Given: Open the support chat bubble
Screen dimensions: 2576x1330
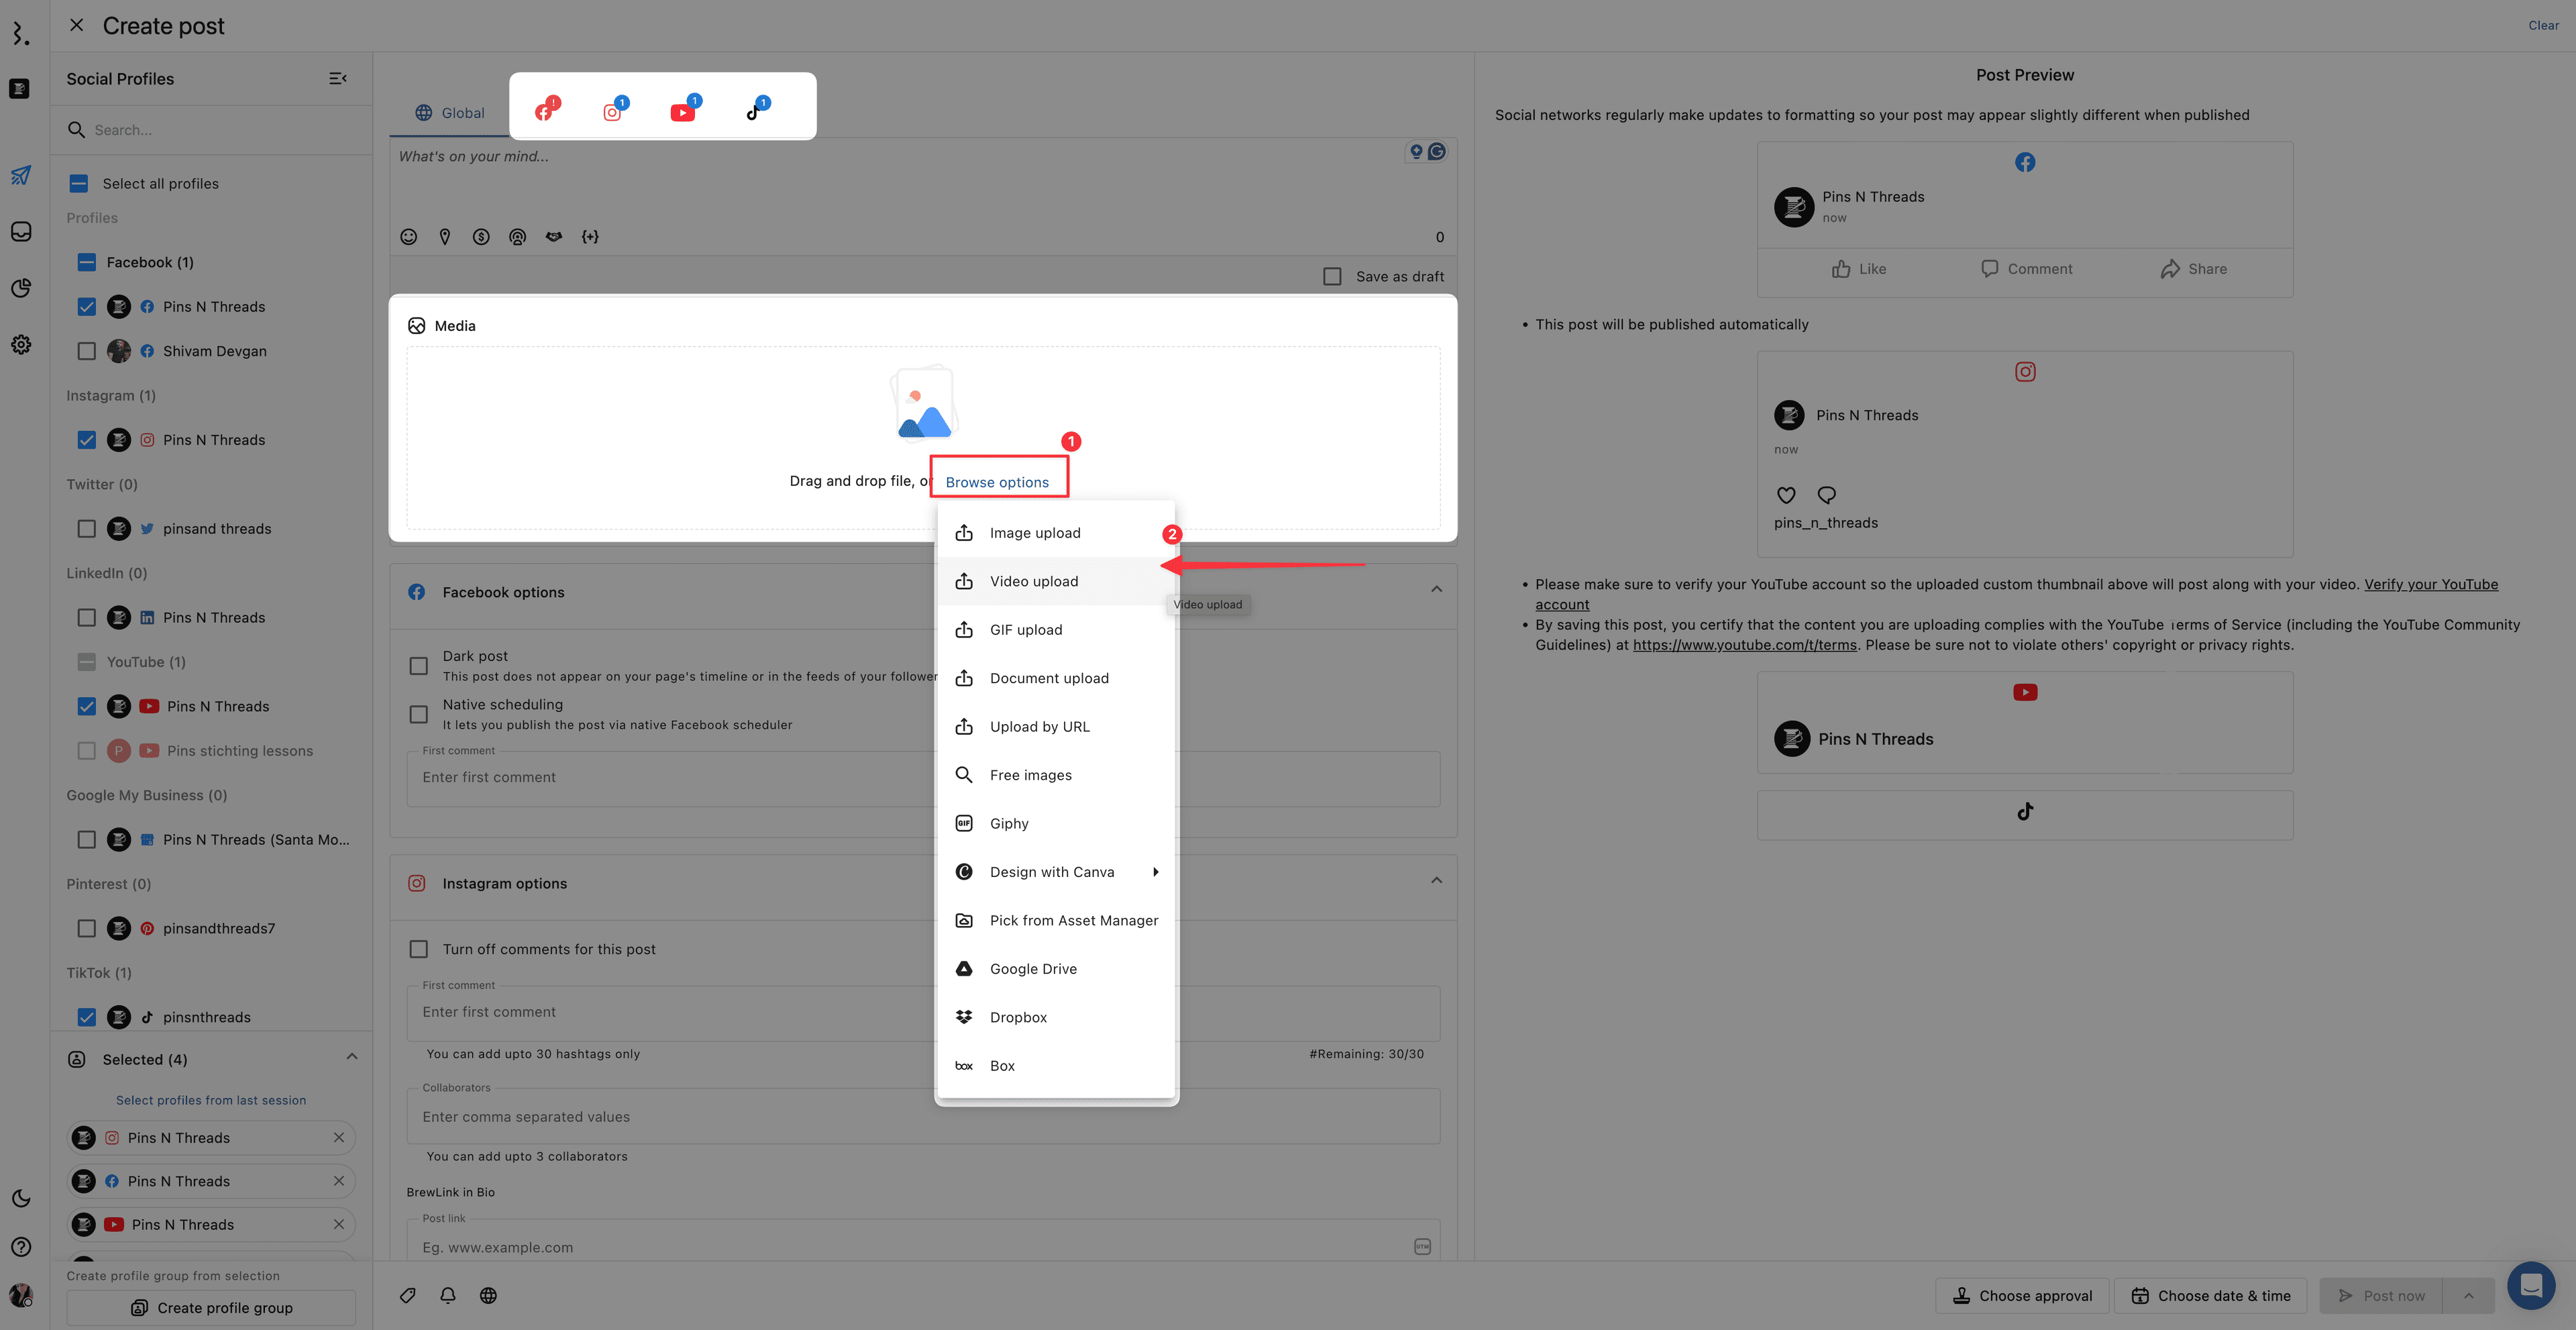Looking at the screenshot, I should tap(2531, 1285).
